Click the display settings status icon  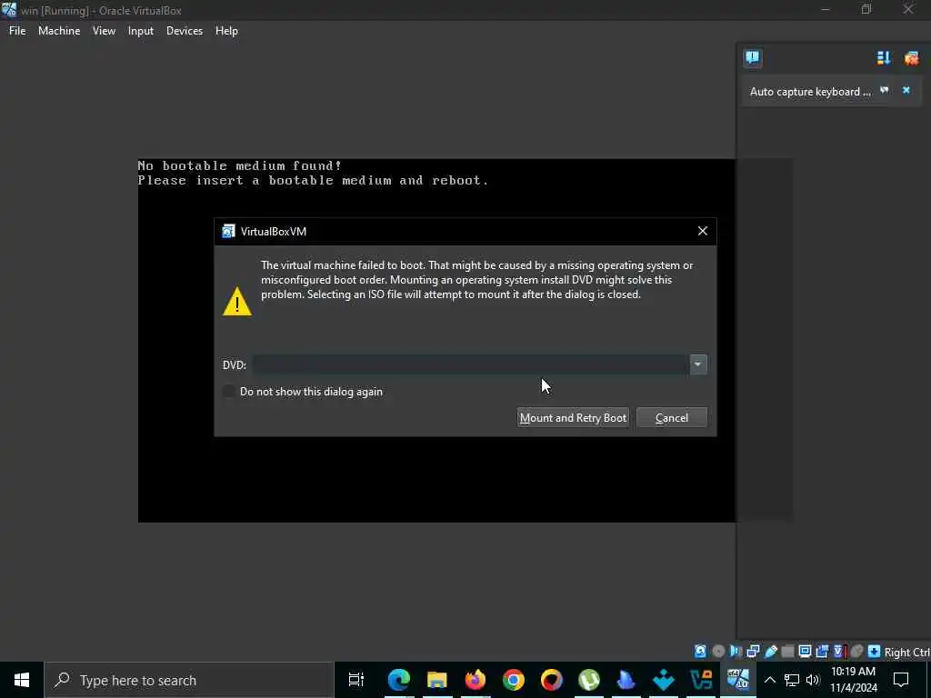[x=805, y=651]
